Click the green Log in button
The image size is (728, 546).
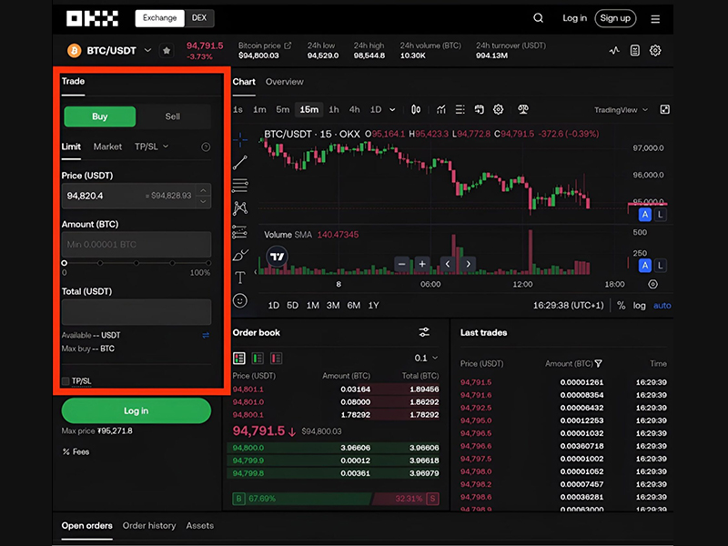point(136,411)
